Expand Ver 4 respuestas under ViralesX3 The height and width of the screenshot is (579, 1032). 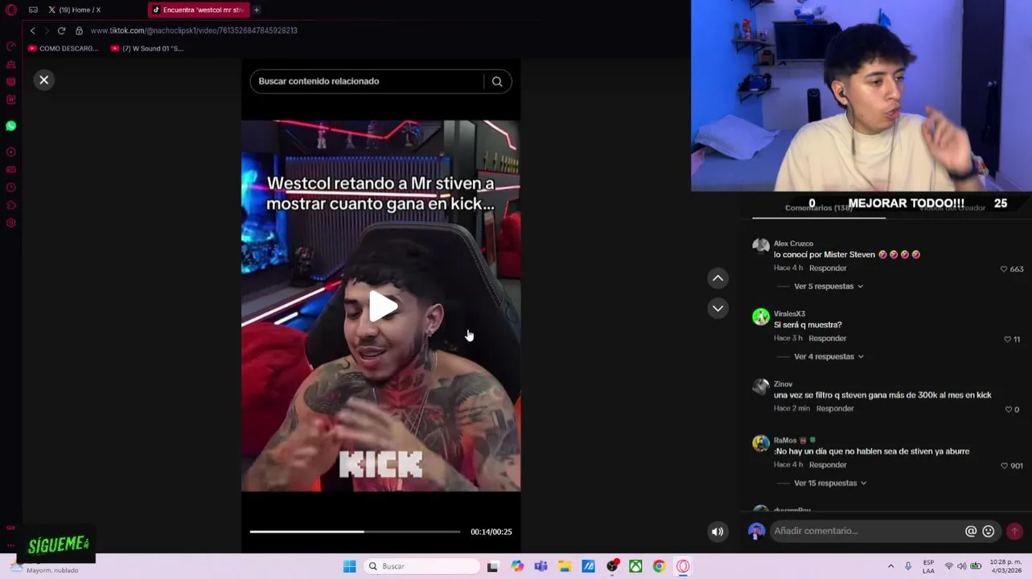click(x=828, y=356)
